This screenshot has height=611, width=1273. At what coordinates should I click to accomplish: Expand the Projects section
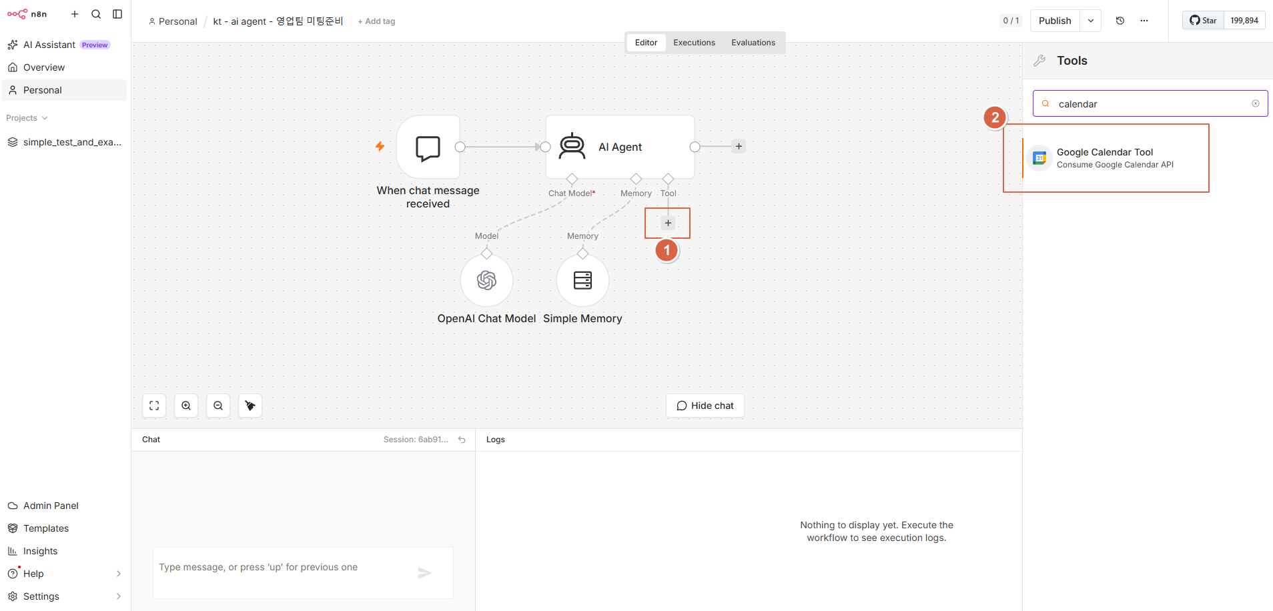[27, 118]
